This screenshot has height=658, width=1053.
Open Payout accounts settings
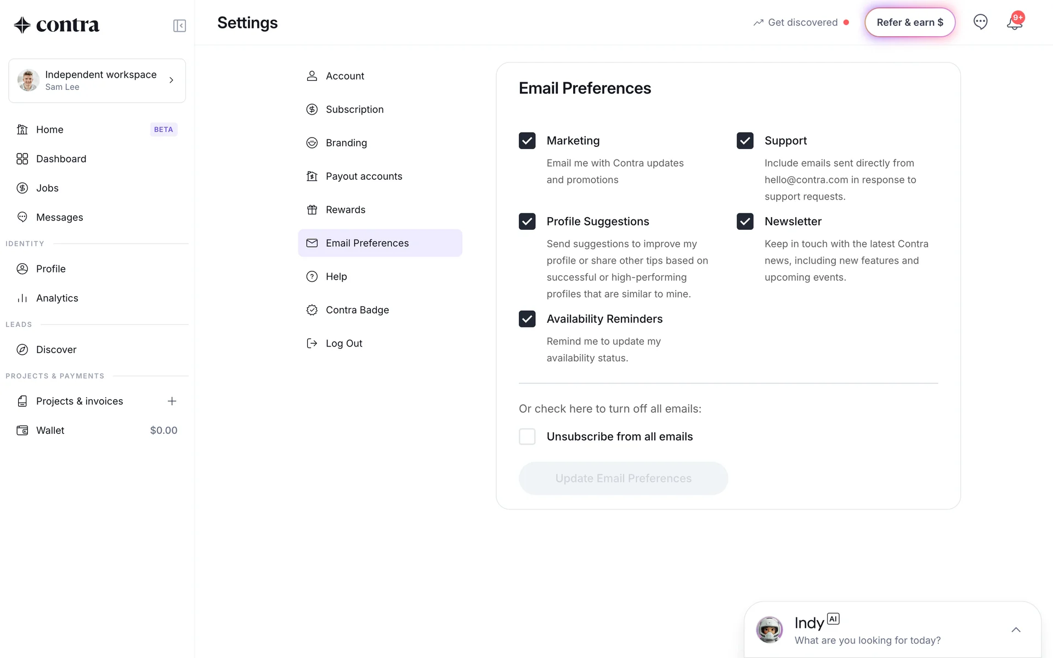[x=364, y=177]
